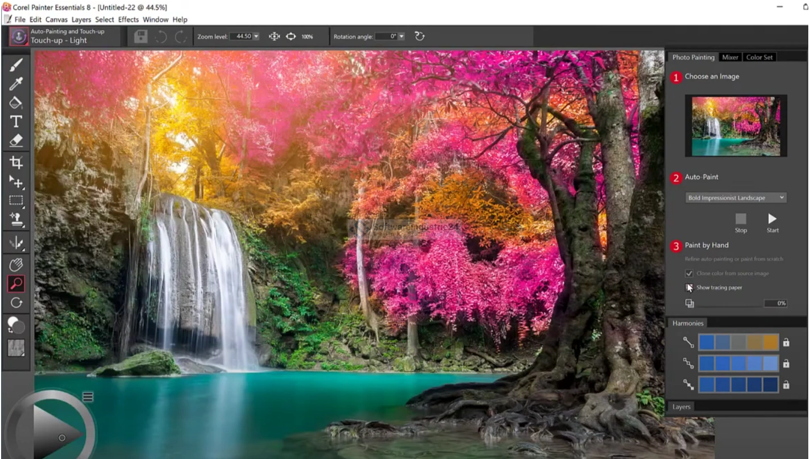
Task: Pick the Dropper tool
Action: click(16, 84)
